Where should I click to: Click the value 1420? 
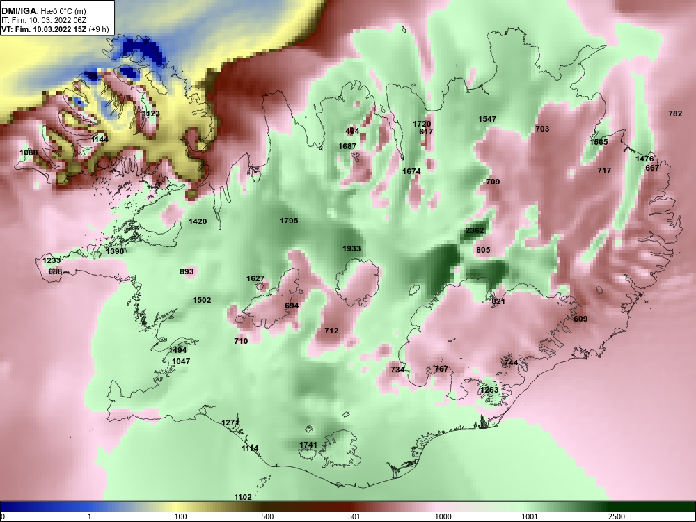[198, 221]
